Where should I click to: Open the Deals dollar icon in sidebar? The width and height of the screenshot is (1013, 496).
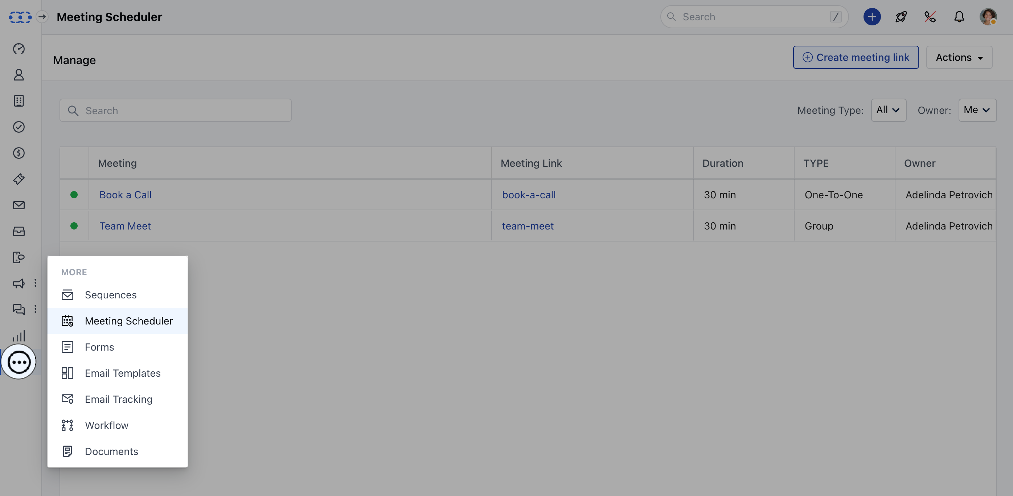tap(19, 153)
